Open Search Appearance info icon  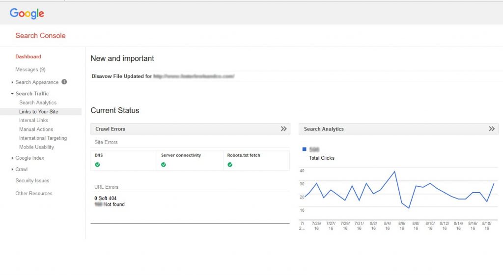click(x=64, y=82)
